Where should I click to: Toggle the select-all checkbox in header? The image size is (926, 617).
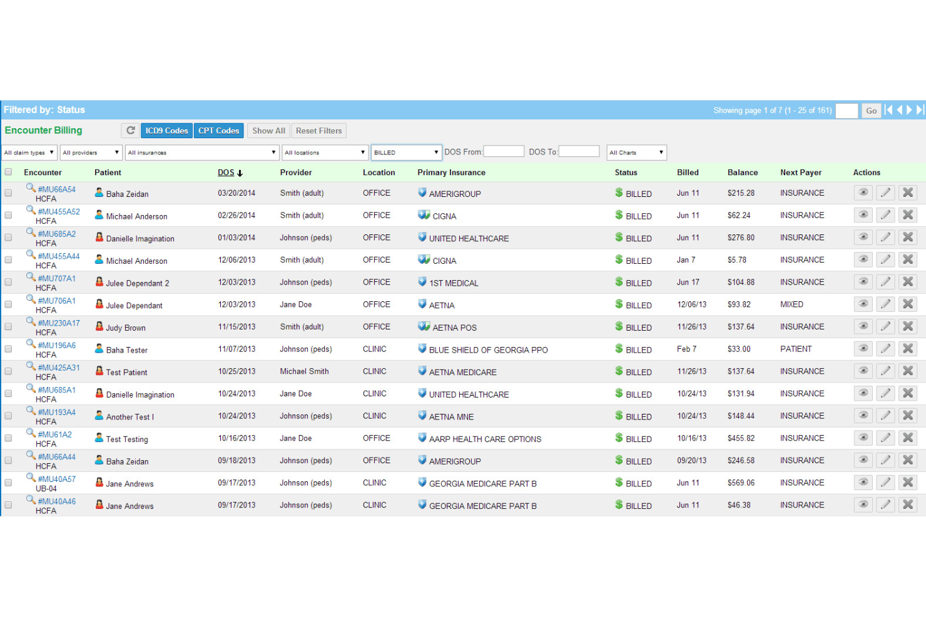pos(8,172)
